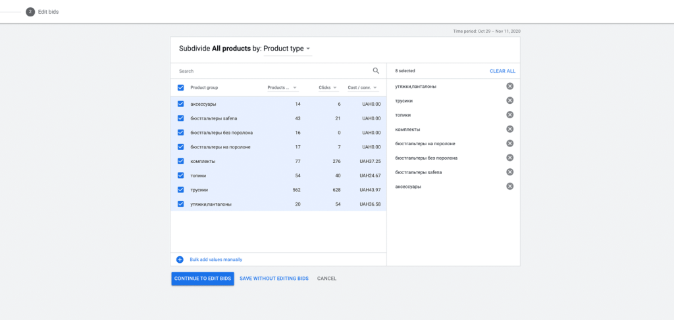Click the search magnifier icon

point(376,71)
